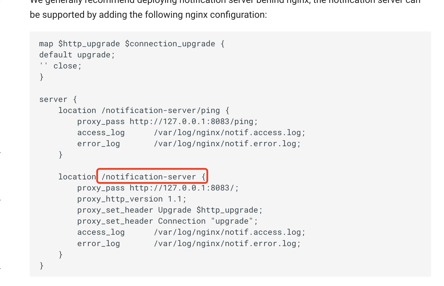The width and height of the screenshot is (444, 286).
Task: Click the red-highlighted "/notification-server {" text
Action: point(152,176)
